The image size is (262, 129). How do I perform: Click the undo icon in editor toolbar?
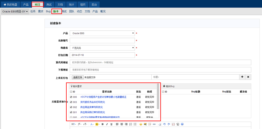coord(164,124)
